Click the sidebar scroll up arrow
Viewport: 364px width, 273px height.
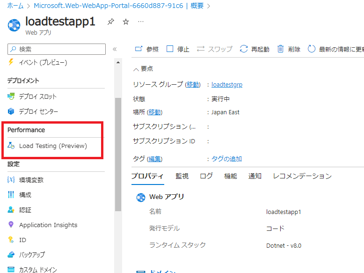[118, 62]
